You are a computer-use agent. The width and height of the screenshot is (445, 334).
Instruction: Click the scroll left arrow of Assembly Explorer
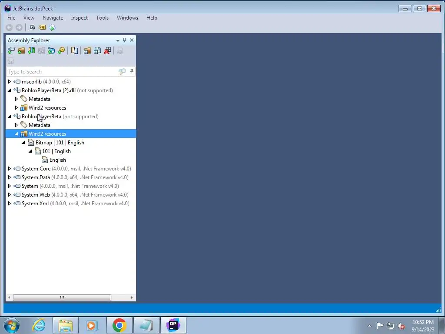click(x=9, y=297)
